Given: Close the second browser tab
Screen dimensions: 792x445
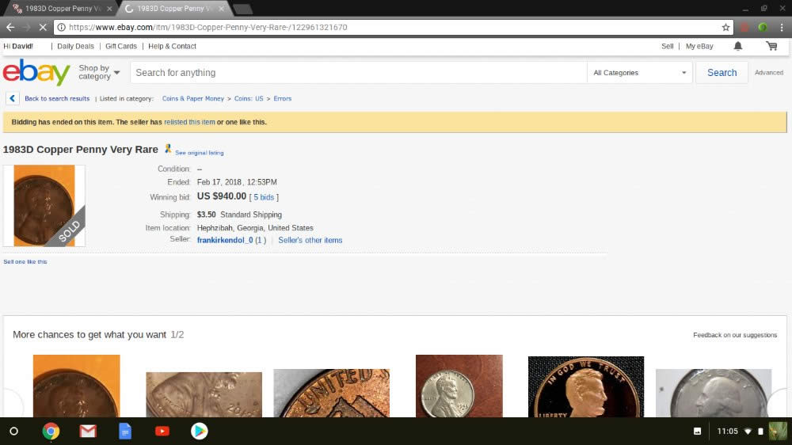Looking at the screenshot, I should (221, 9).
